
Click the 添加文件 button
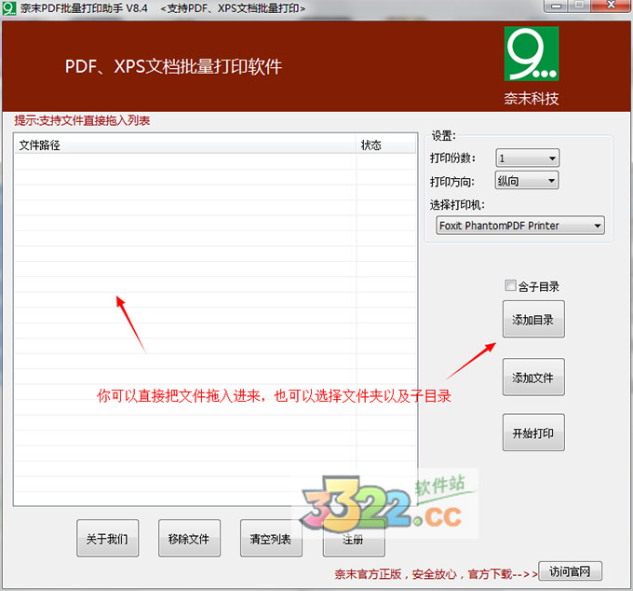coord(533,378)
